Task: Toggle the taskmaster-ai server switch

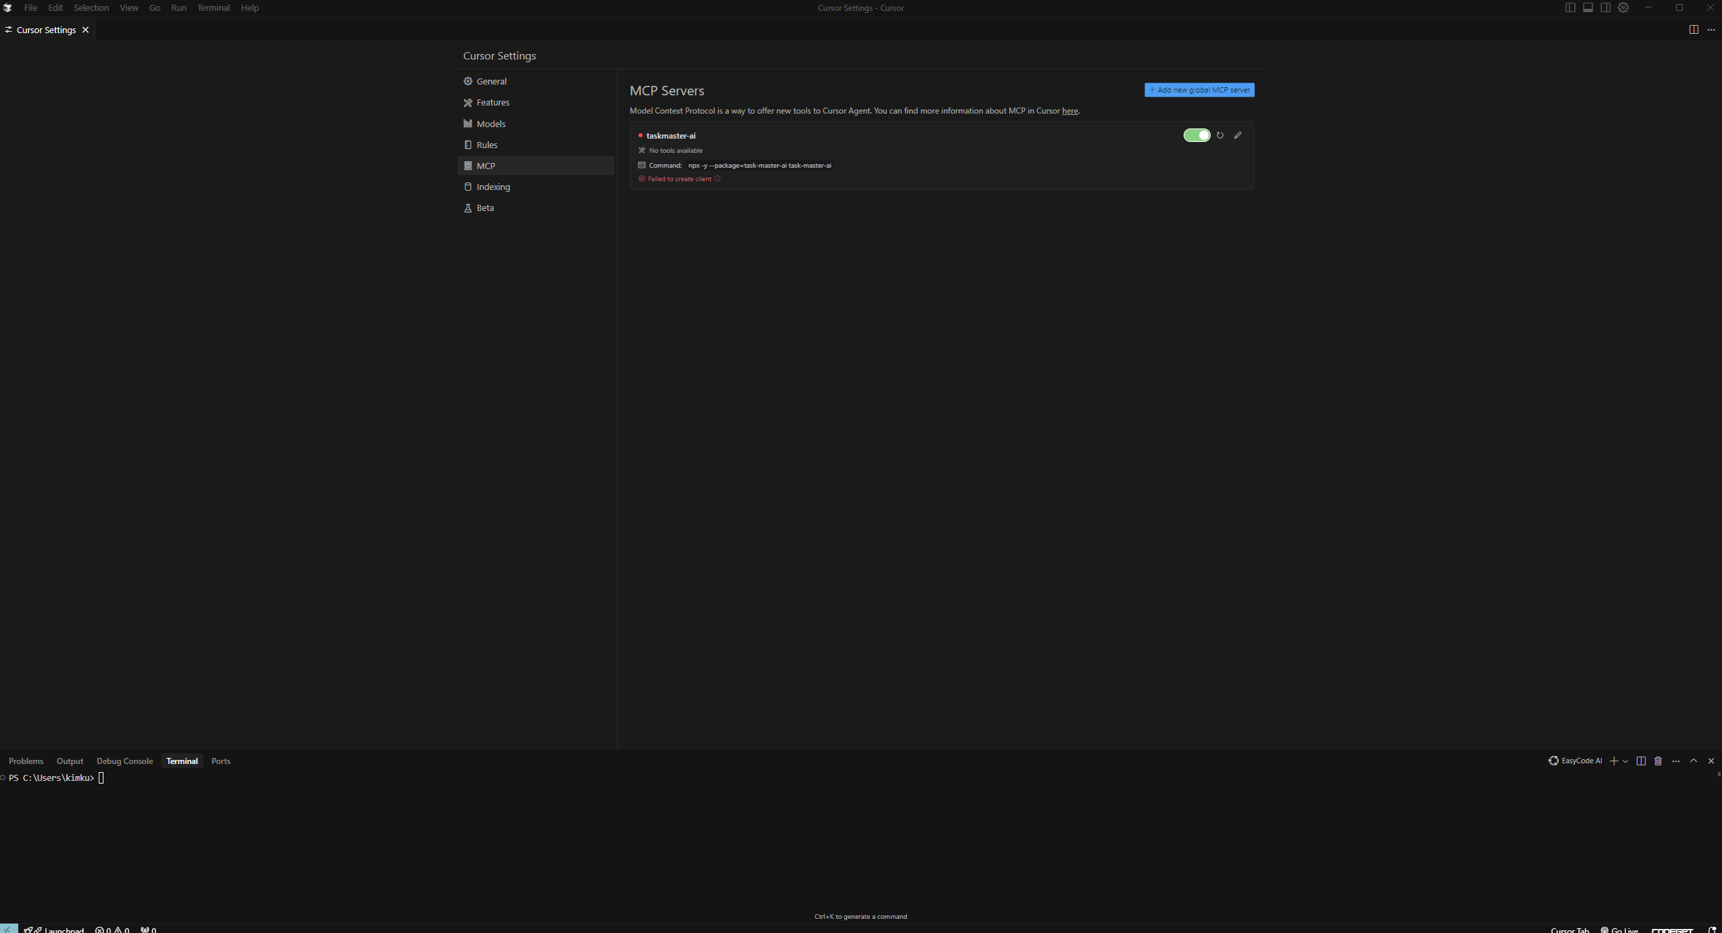Action: pos(1196,135)
